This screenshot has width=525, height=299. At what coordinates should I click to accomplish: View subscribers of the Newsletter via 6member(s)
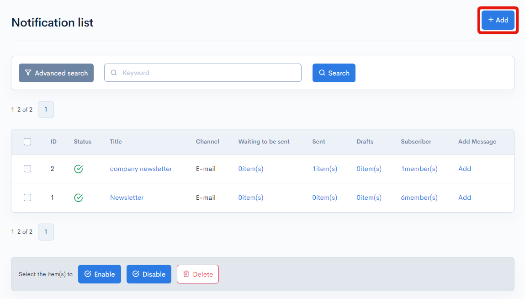(x=419, y=198)
